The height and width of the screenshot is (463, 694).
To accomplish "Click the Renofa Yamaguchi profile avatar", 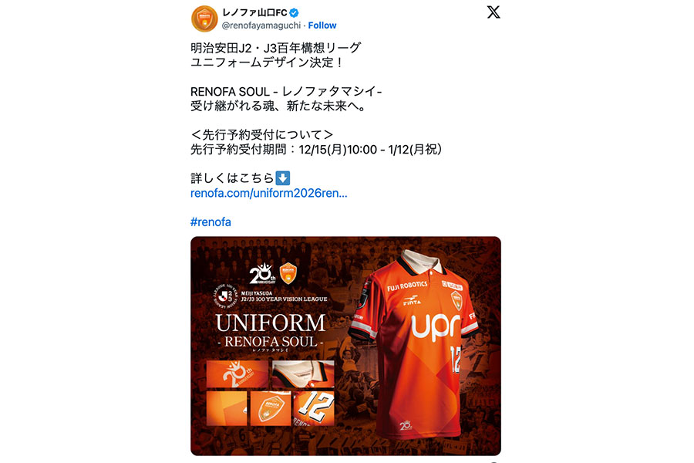I will point(204,19).
